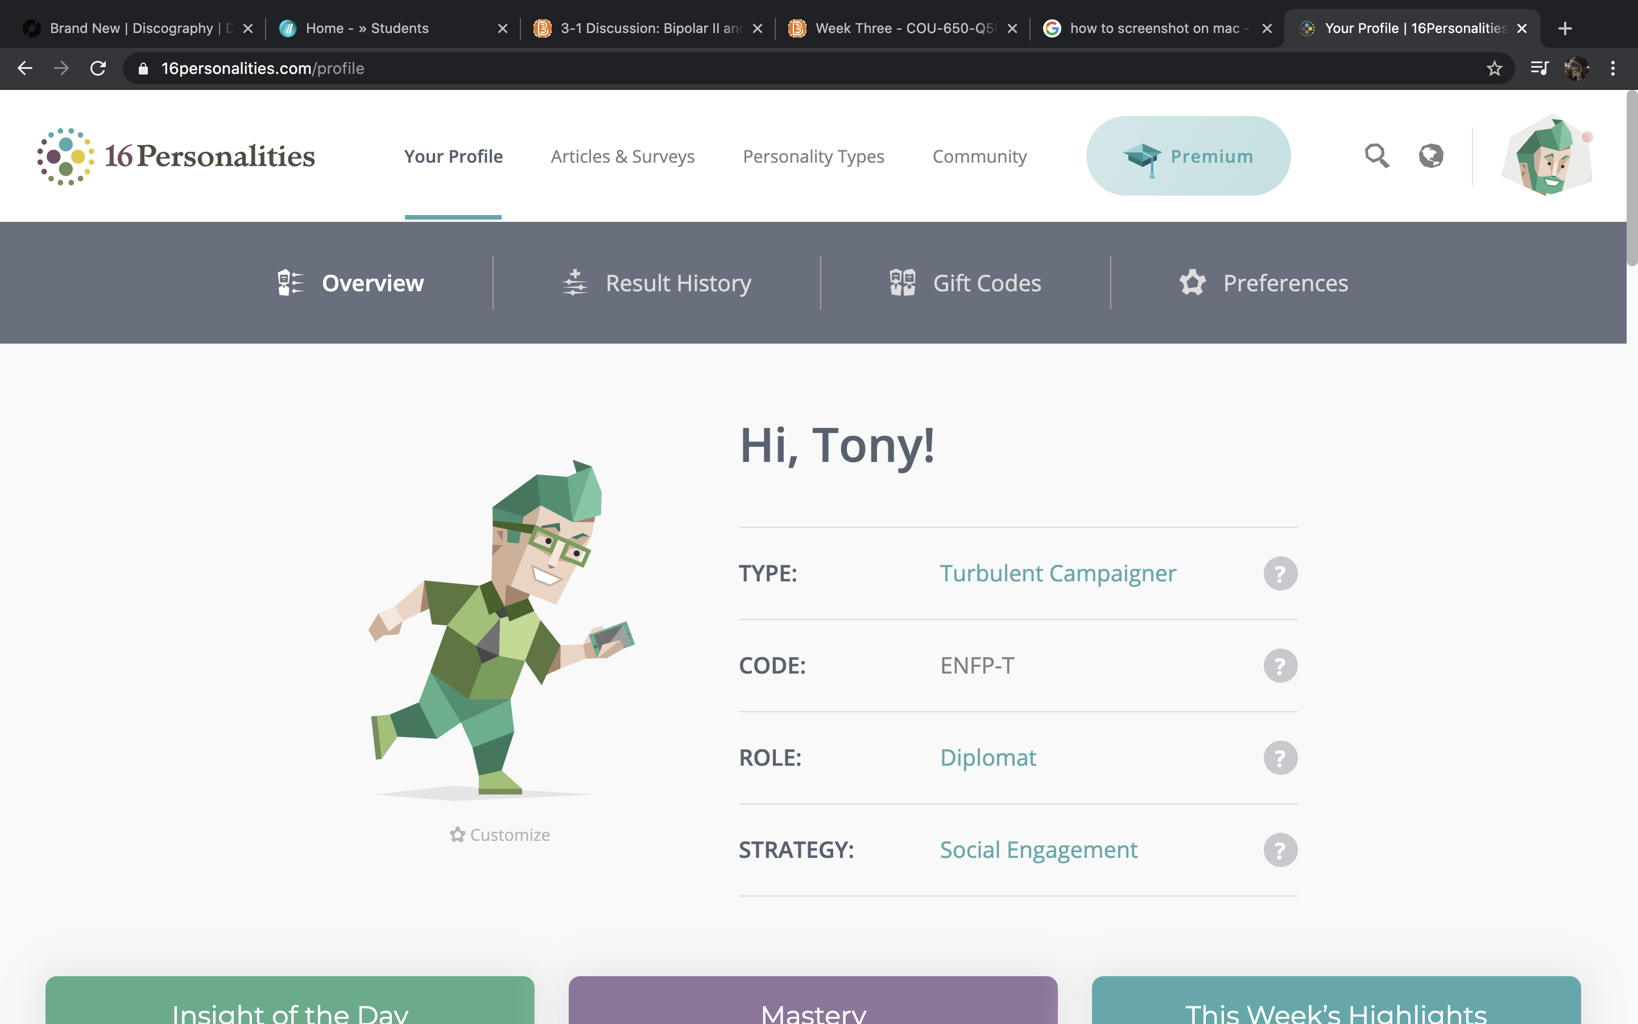Reload the page in browser toolbar

(x=98, y=68)
